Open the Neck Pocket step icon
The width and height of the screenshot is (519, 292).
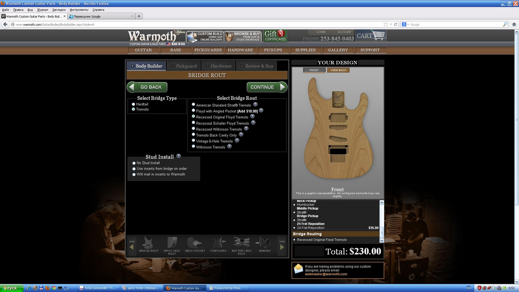pyautogui.click(x=195, y=245)
